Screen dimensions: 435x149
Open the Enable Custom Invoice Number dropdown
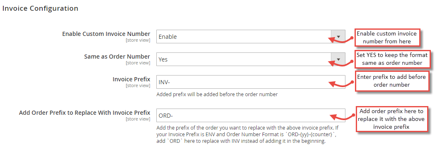coord(251,36)
